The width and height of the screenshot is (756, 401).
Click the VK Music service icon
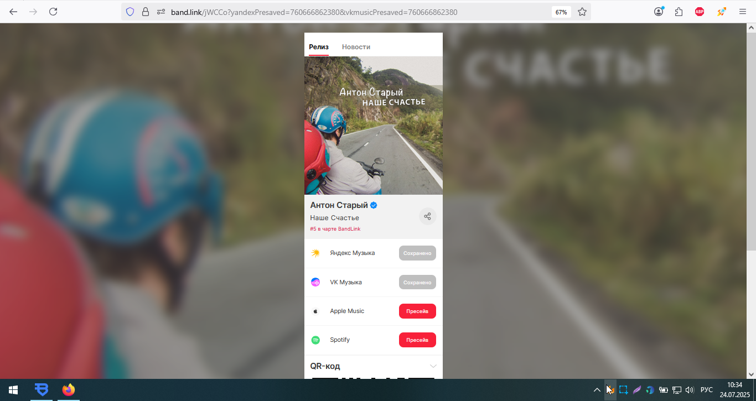point(315,282)
